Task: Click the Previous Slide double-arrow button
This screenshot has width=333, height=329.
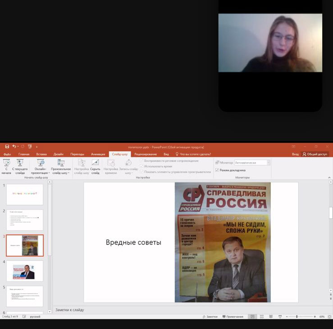Action: tap(331, 295)
